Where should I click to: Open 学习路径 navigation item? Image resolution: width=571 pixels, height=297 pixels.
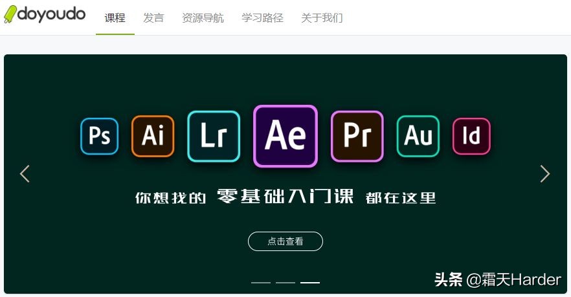[263, 17]
